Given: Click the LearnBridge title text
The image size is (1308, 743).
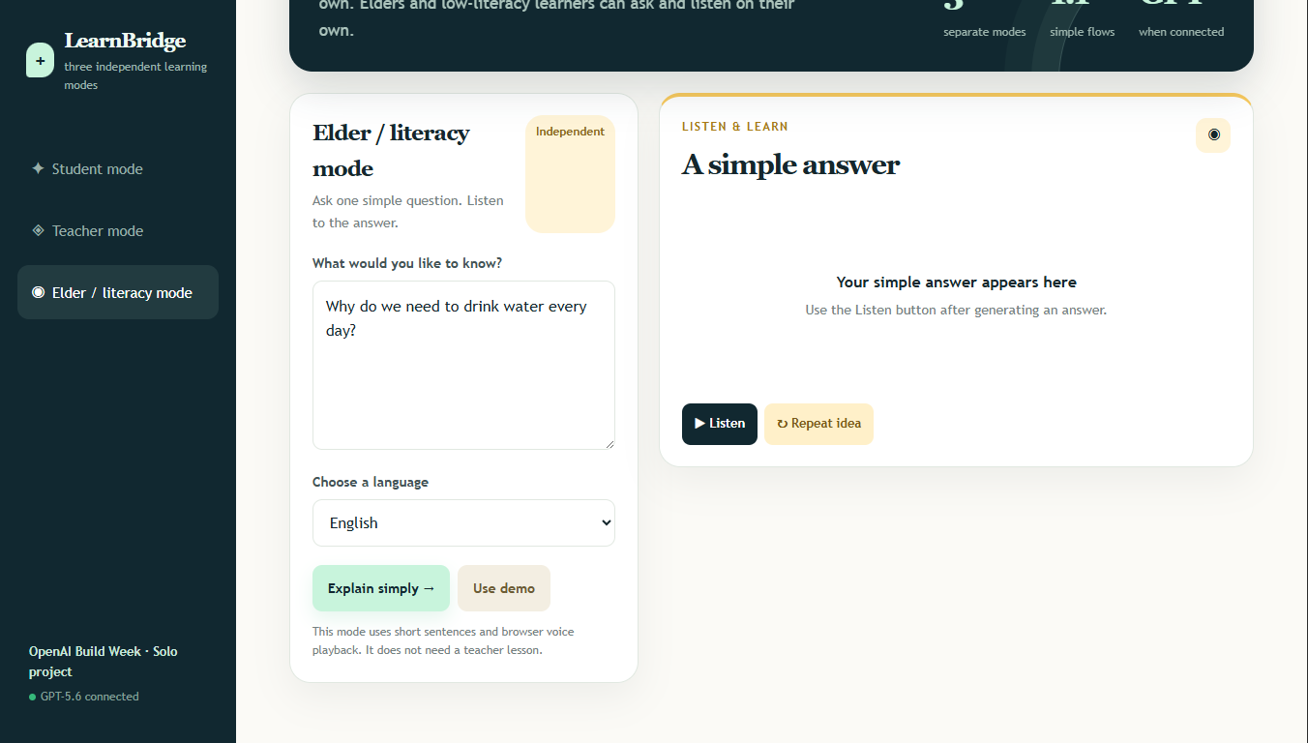Looking at the screenshot, I should tap(125, 41).
